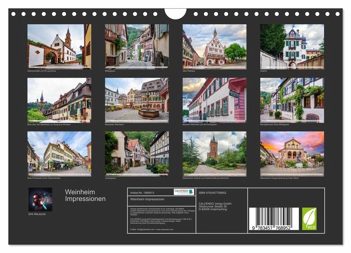Screen dimensions: 351x253
Task: Click the Artikel-Nr. 1990813 text
Action: [x=142, y=192]
